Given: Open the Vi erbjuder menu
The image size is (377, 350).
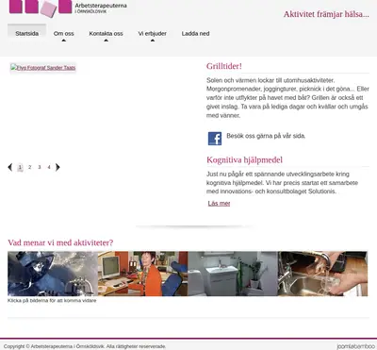Looking at the screenshot, I should pos(153,33).
